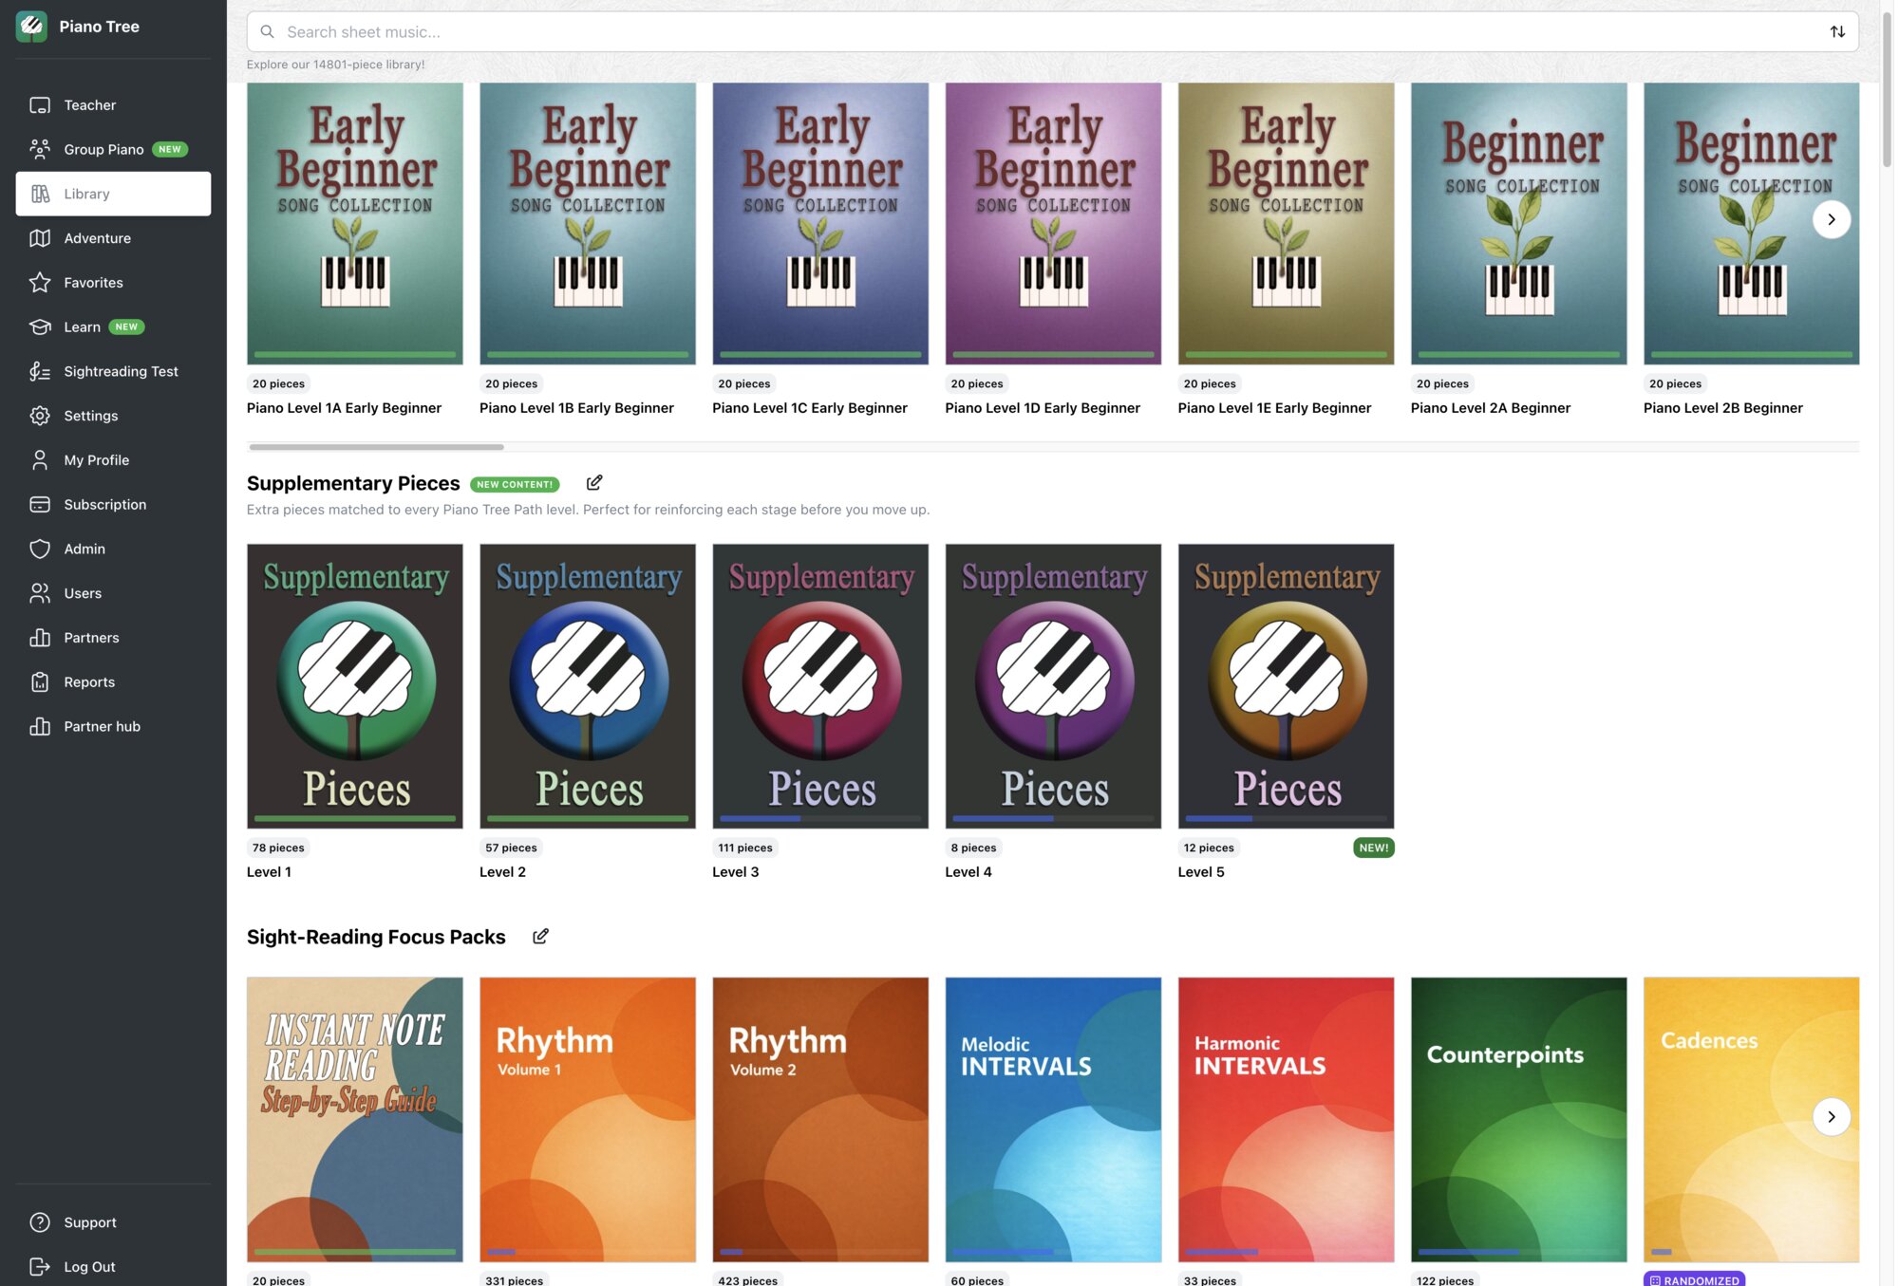The width and height of the screenshot is (1899, 1286).
Task: Open the Melodic Intervals pack
Action: (x=1053, y=1120)
